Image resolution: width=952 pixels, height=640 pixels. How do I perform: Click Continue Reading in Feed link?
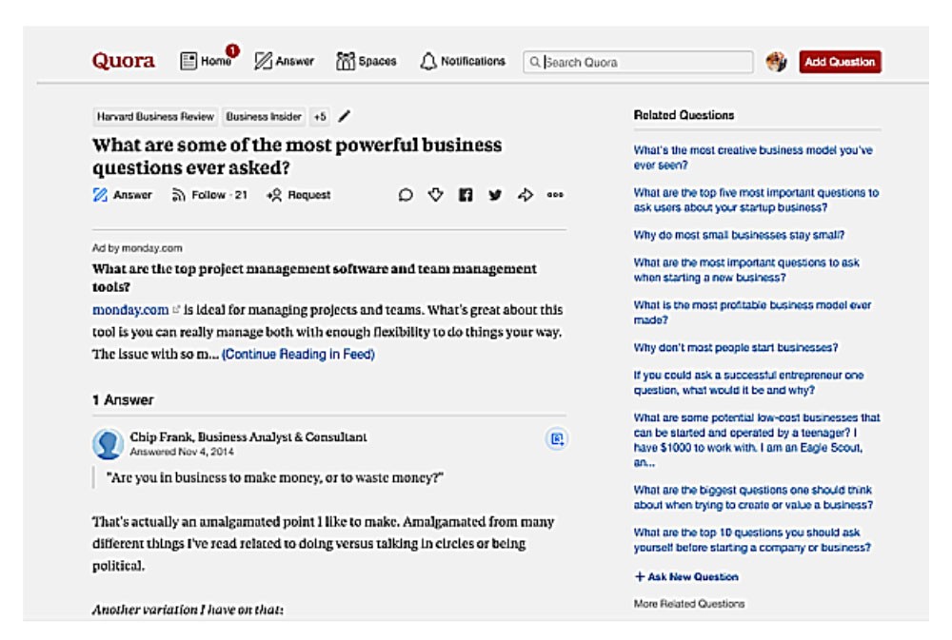coord(298,354)
